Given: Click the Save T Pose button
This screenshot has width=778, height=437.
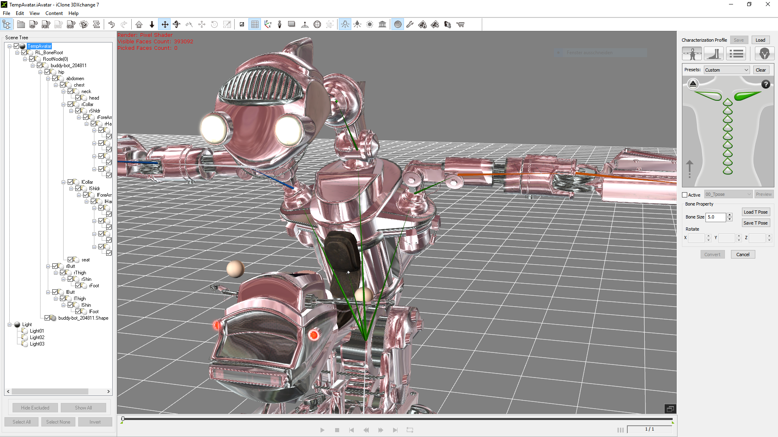Looking at the screenshot, I should tap(756, 223).
